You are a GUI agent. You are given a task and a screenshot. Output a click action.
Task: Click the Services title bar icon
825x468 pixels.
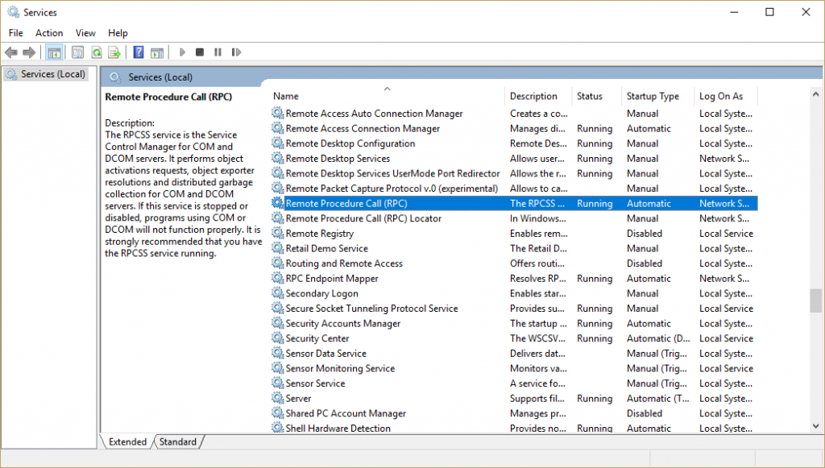(x=13, y=11)
